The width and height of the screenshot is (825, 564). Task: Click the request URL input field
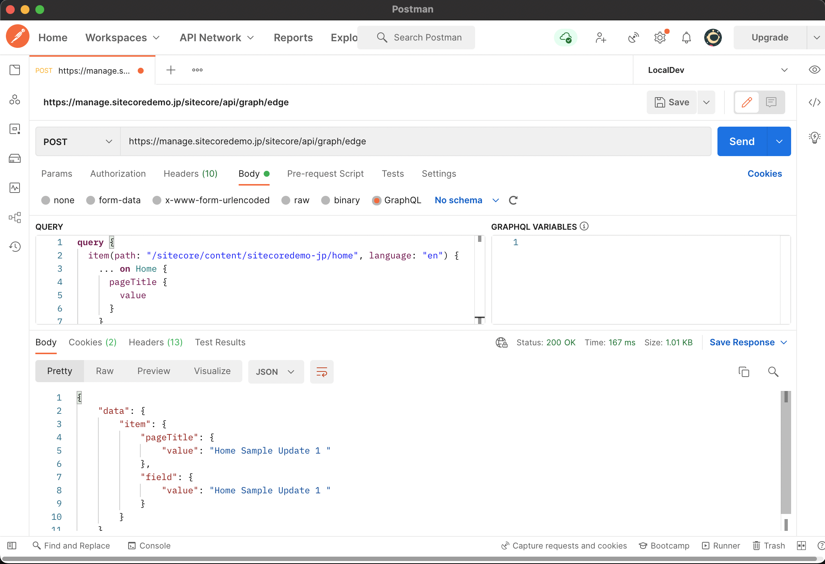pos(415,141)
